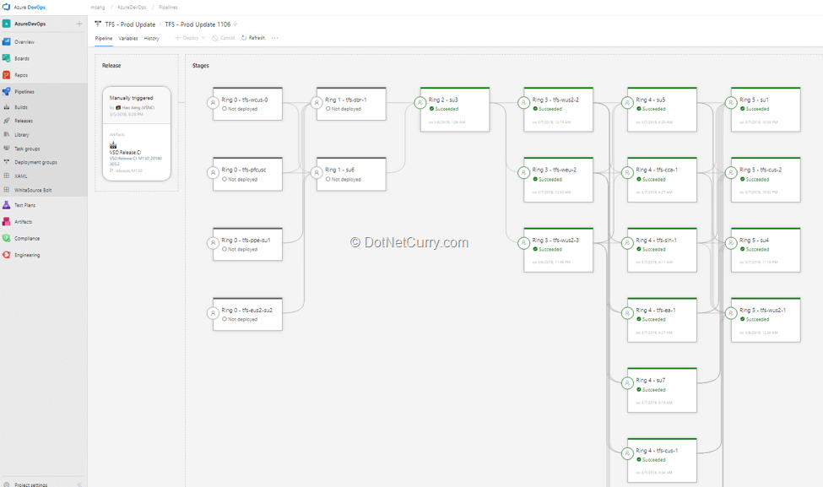Open the release name dropdown chevron
The width and height of the screenshot is (823, 487).
pyautogui.click(x=236, y=24)
